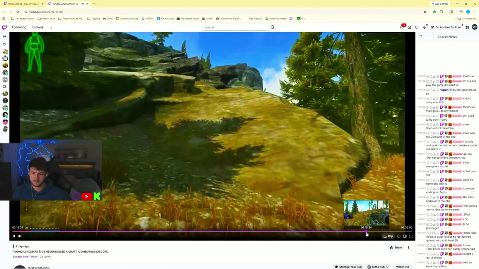This screenshot has height=269, width=479.
Task: Click the heart icon in left sidebar
Action: click(5, 44)
